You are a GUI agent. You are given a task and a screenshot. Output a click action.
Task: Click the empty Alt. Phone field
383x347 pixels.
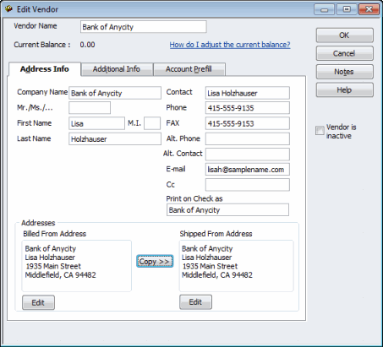pyautogui.click(x=248, y=138)
